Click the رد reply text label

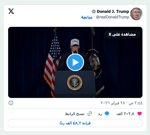(x=100, y=114)
